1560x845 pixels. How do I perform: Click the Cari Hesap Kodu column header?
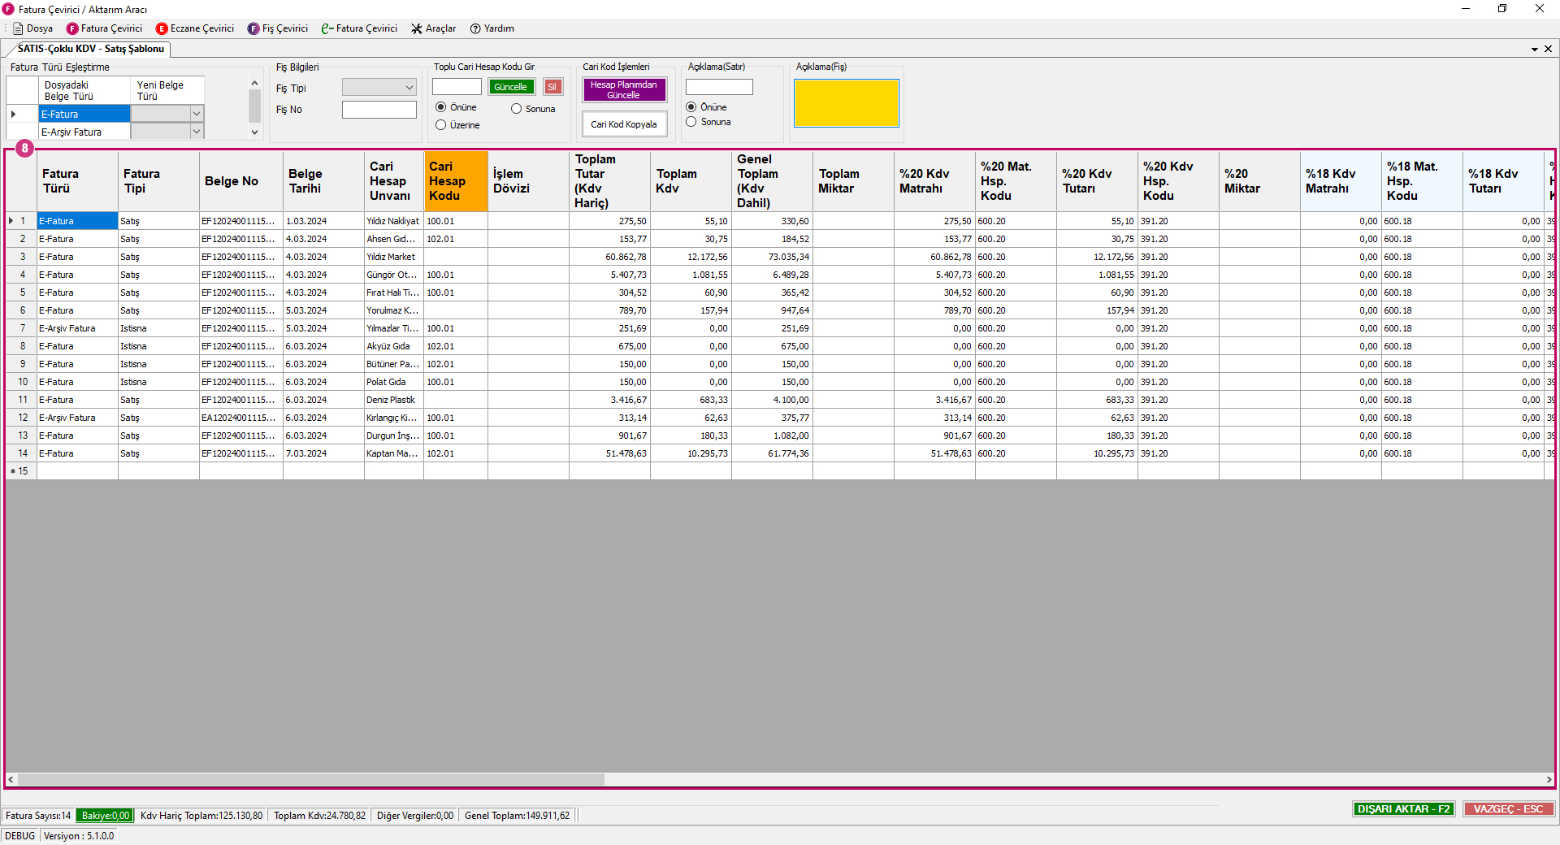click(x=455, y=180)
